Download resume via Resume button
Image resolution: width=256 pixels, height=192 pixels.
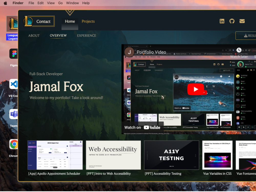tap(246, 36)
